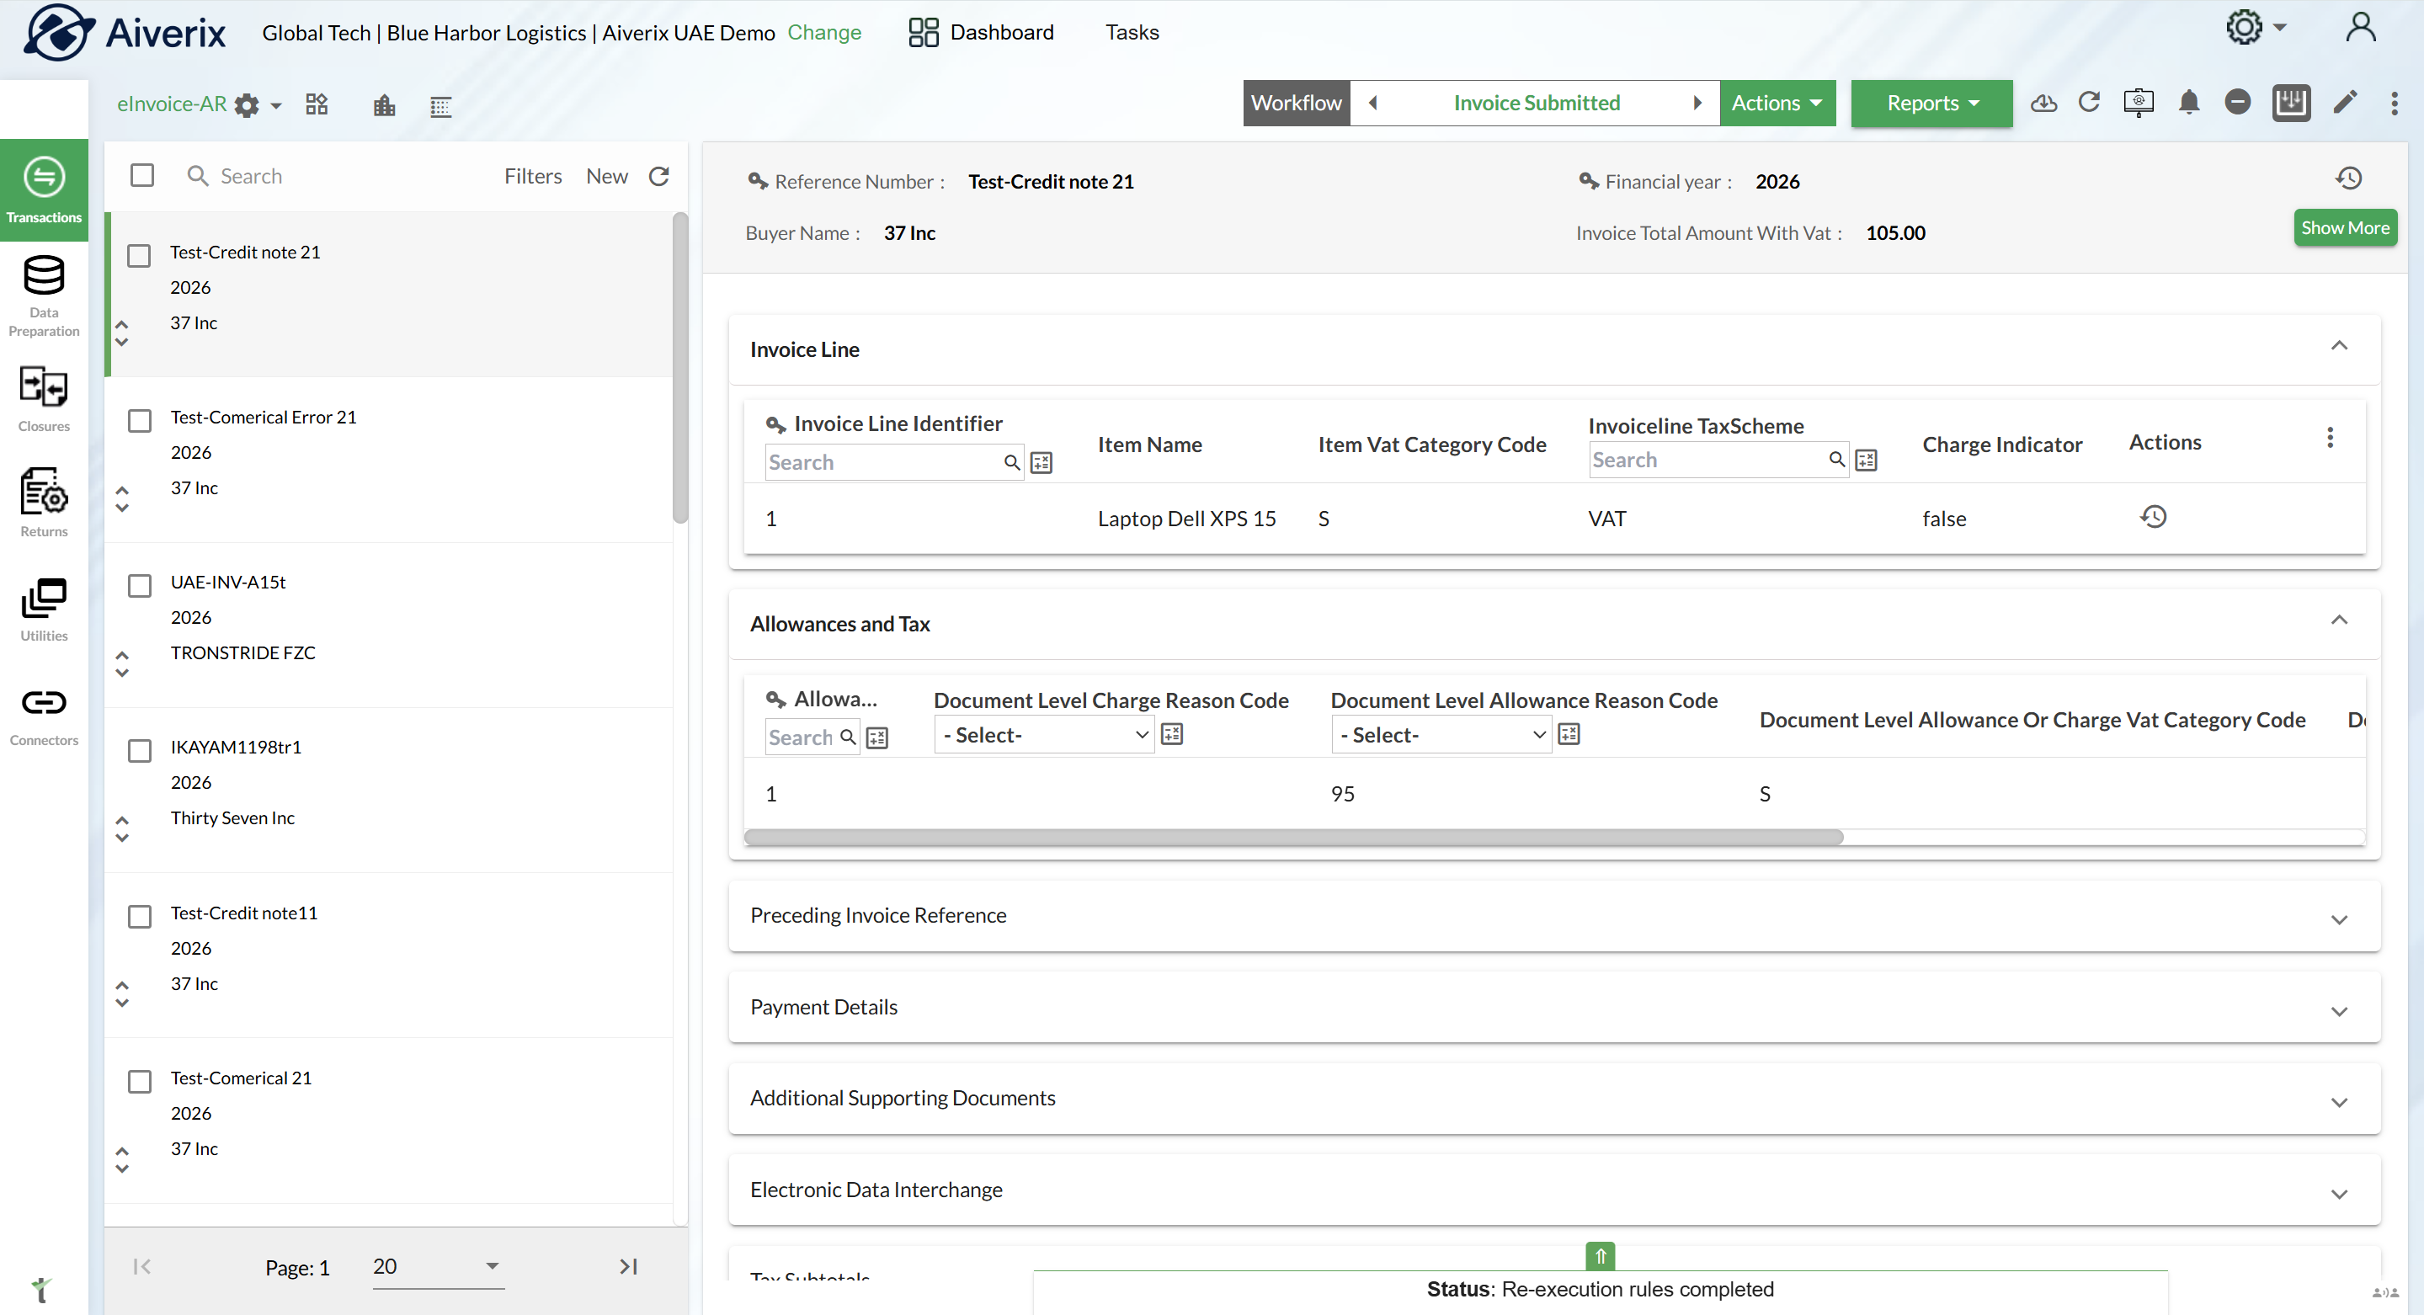This screenshot has height=1315, width=2424.
Task: Check the Test-Credit note11 checkbox
Action: 139,916
